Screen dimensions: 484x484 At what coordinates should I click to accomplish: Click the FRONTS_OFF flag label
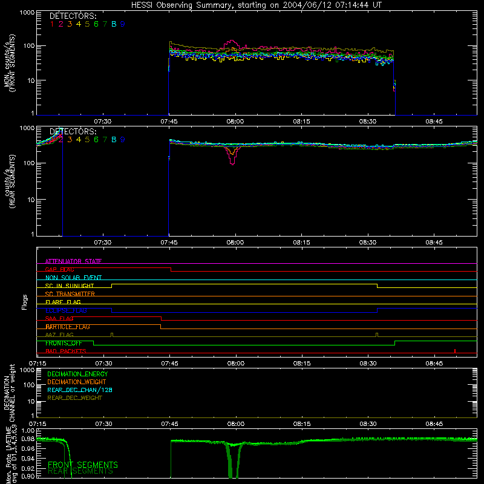[64, 343]
